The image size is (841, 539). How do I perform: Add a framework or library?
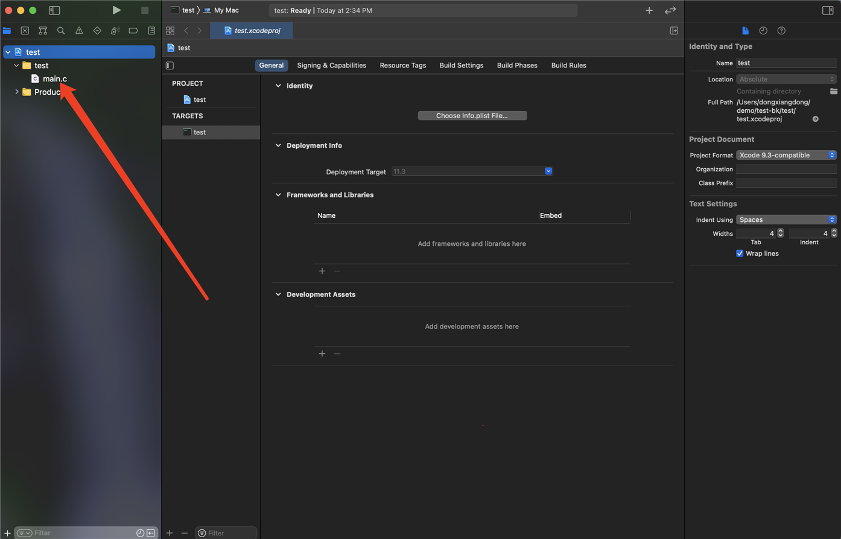pos(322,271)
